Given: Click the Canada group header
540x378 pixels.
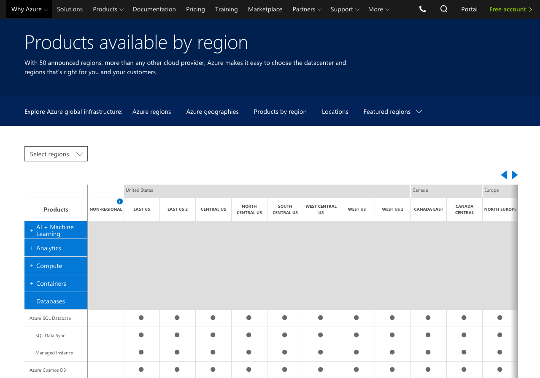Looking at the screenshot, I should (446, 191).
